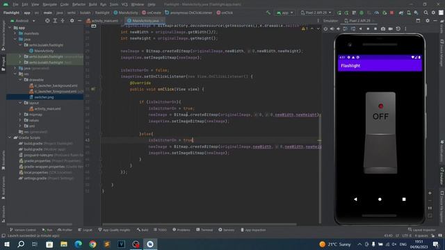
Task: Tap the phone screen Home navigation button
Action: (380, 199)
